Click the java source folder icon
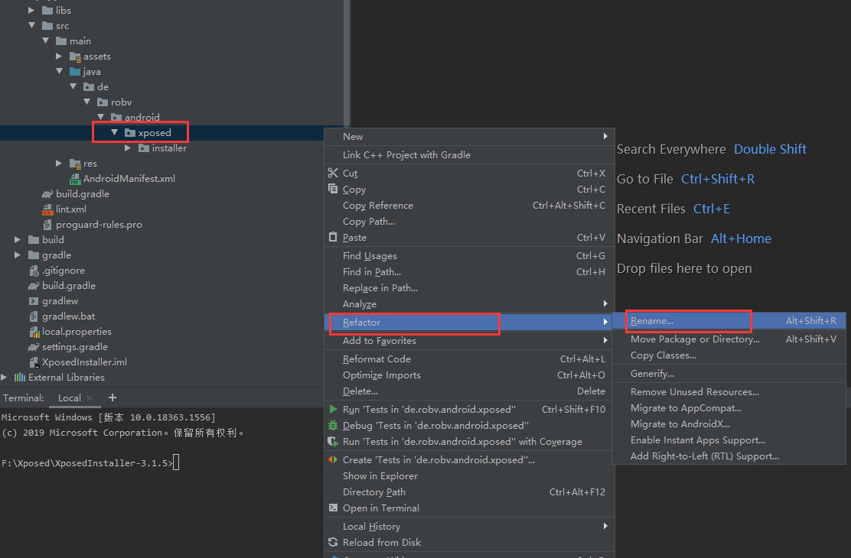The height and width of the screenshot is (558, 851). coord(75,72)
